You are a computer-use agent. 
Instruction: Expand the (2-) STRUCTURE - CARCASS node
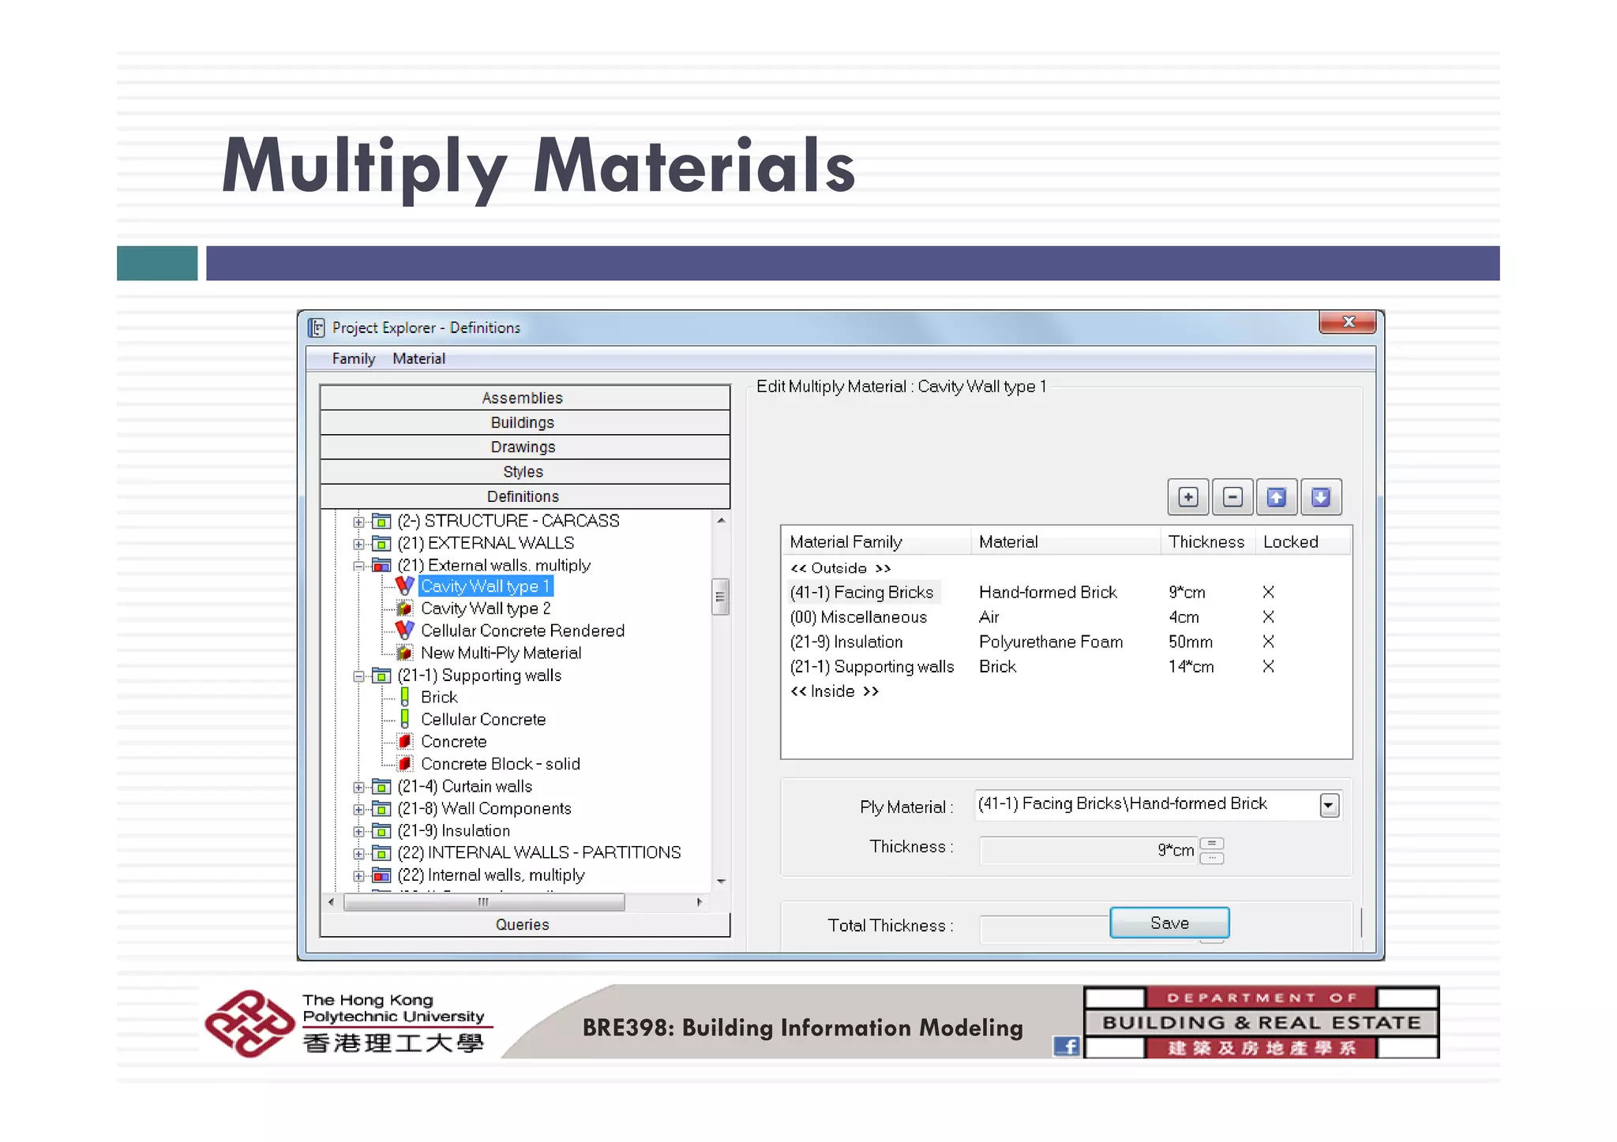pos(358,522)
